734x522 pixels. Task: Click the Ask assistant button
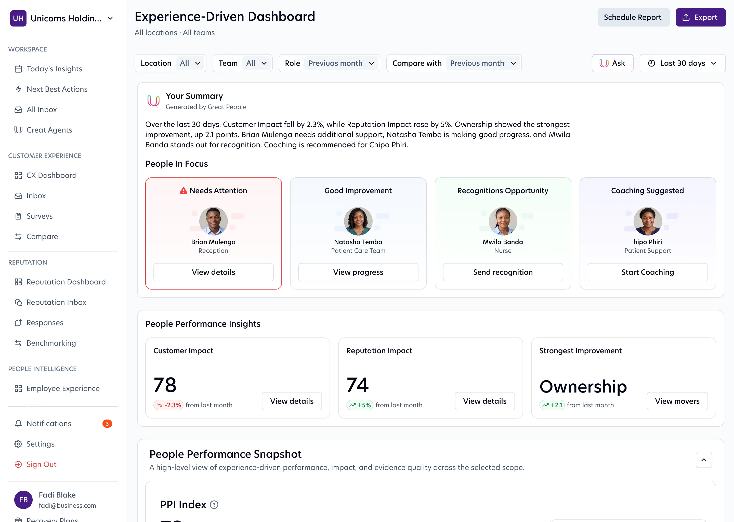(x=612, y=63)
